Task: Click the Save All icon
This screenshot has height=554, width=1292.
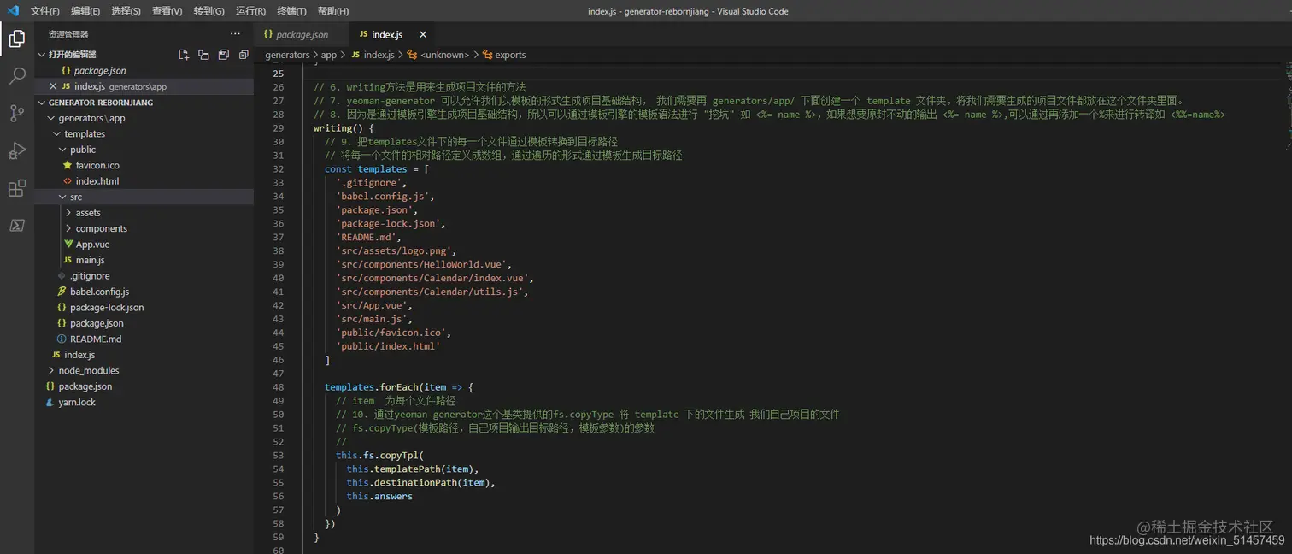Action: (x=223, y=55)
